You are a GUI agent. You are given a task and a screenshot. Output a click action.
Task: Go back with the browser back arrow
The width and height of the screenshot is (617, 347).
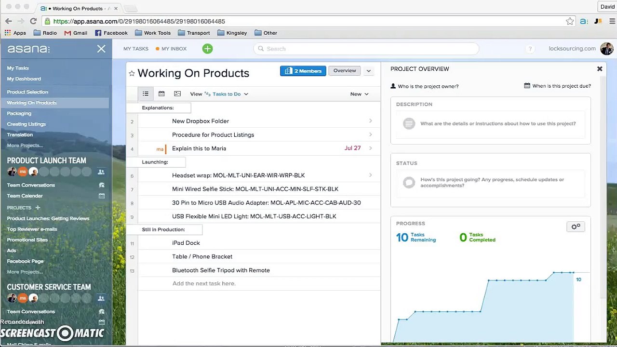click(8, 21)
